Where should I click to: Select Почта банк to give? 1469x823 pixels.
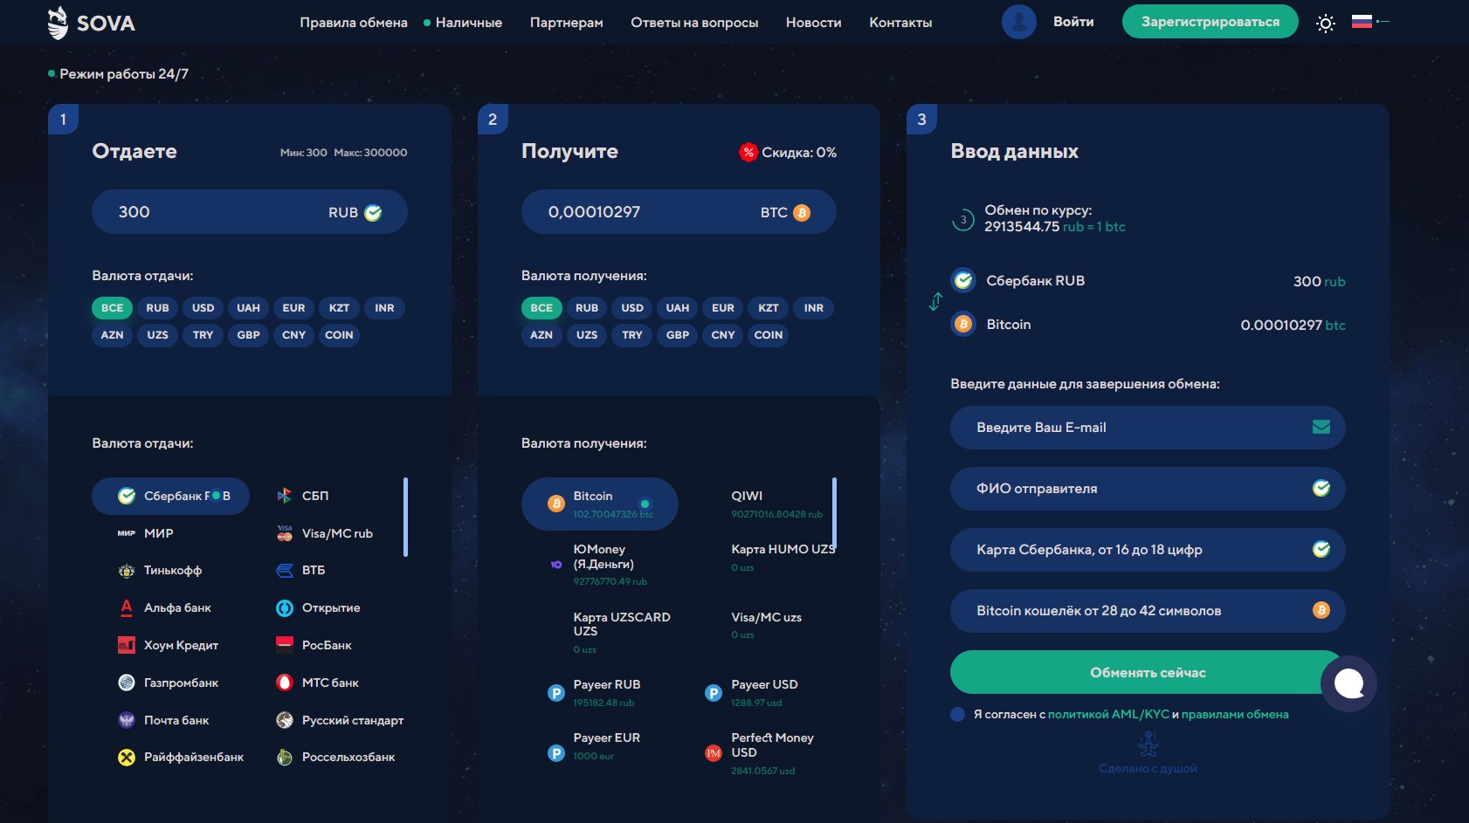(x=163, y=721)
